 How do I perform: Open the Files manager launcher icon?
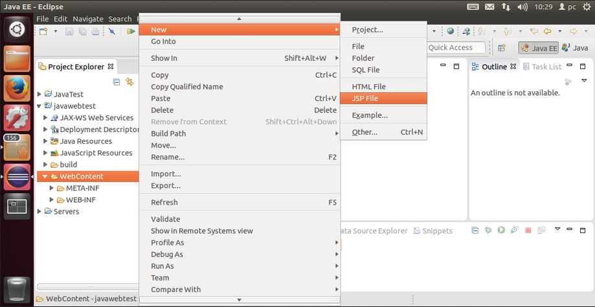17,58
